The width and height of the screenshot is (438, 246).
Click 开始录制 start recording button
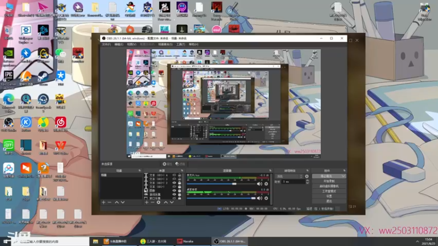click(x=329, y=181)
